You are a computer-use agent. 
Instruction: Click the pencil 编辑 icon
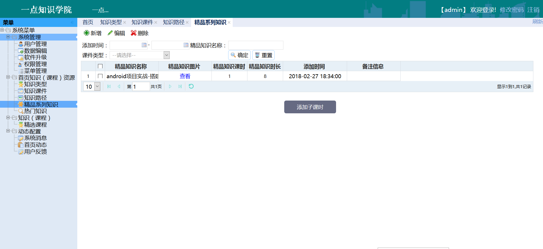(110, 33)
